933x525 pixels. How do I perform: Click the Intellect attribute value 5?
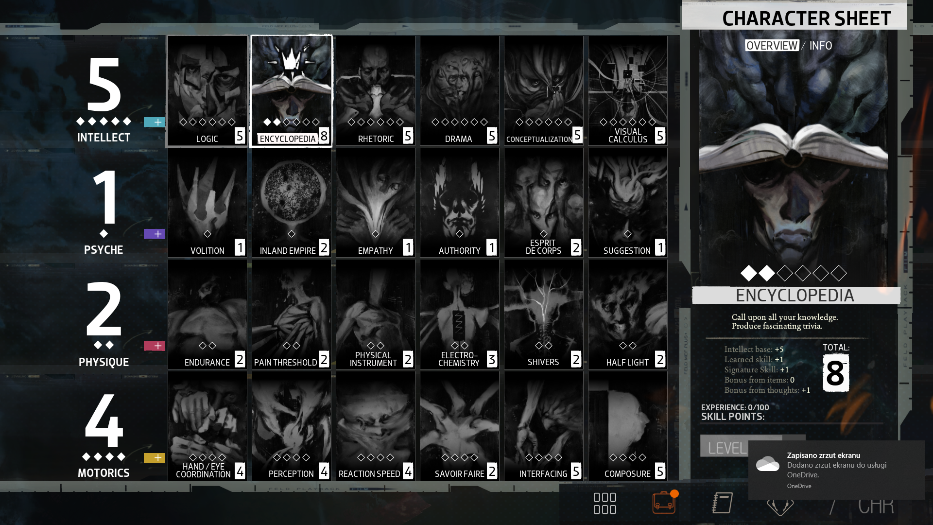pyautogui.click(x=104, y=85)
